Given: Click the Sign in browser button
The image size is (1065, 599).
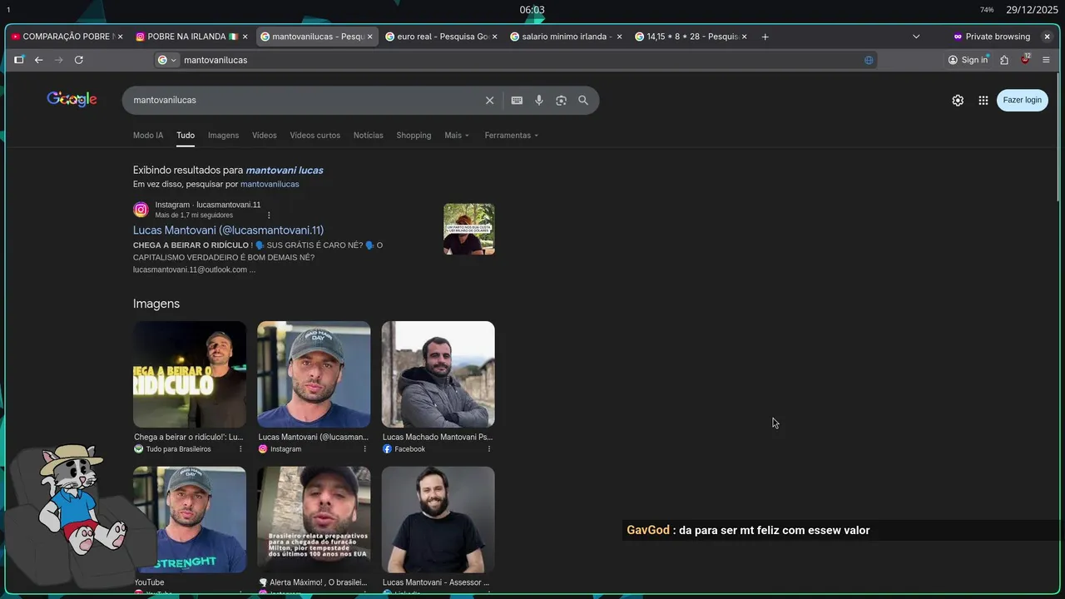Looking at the screenshot, I should pos(968,60).
